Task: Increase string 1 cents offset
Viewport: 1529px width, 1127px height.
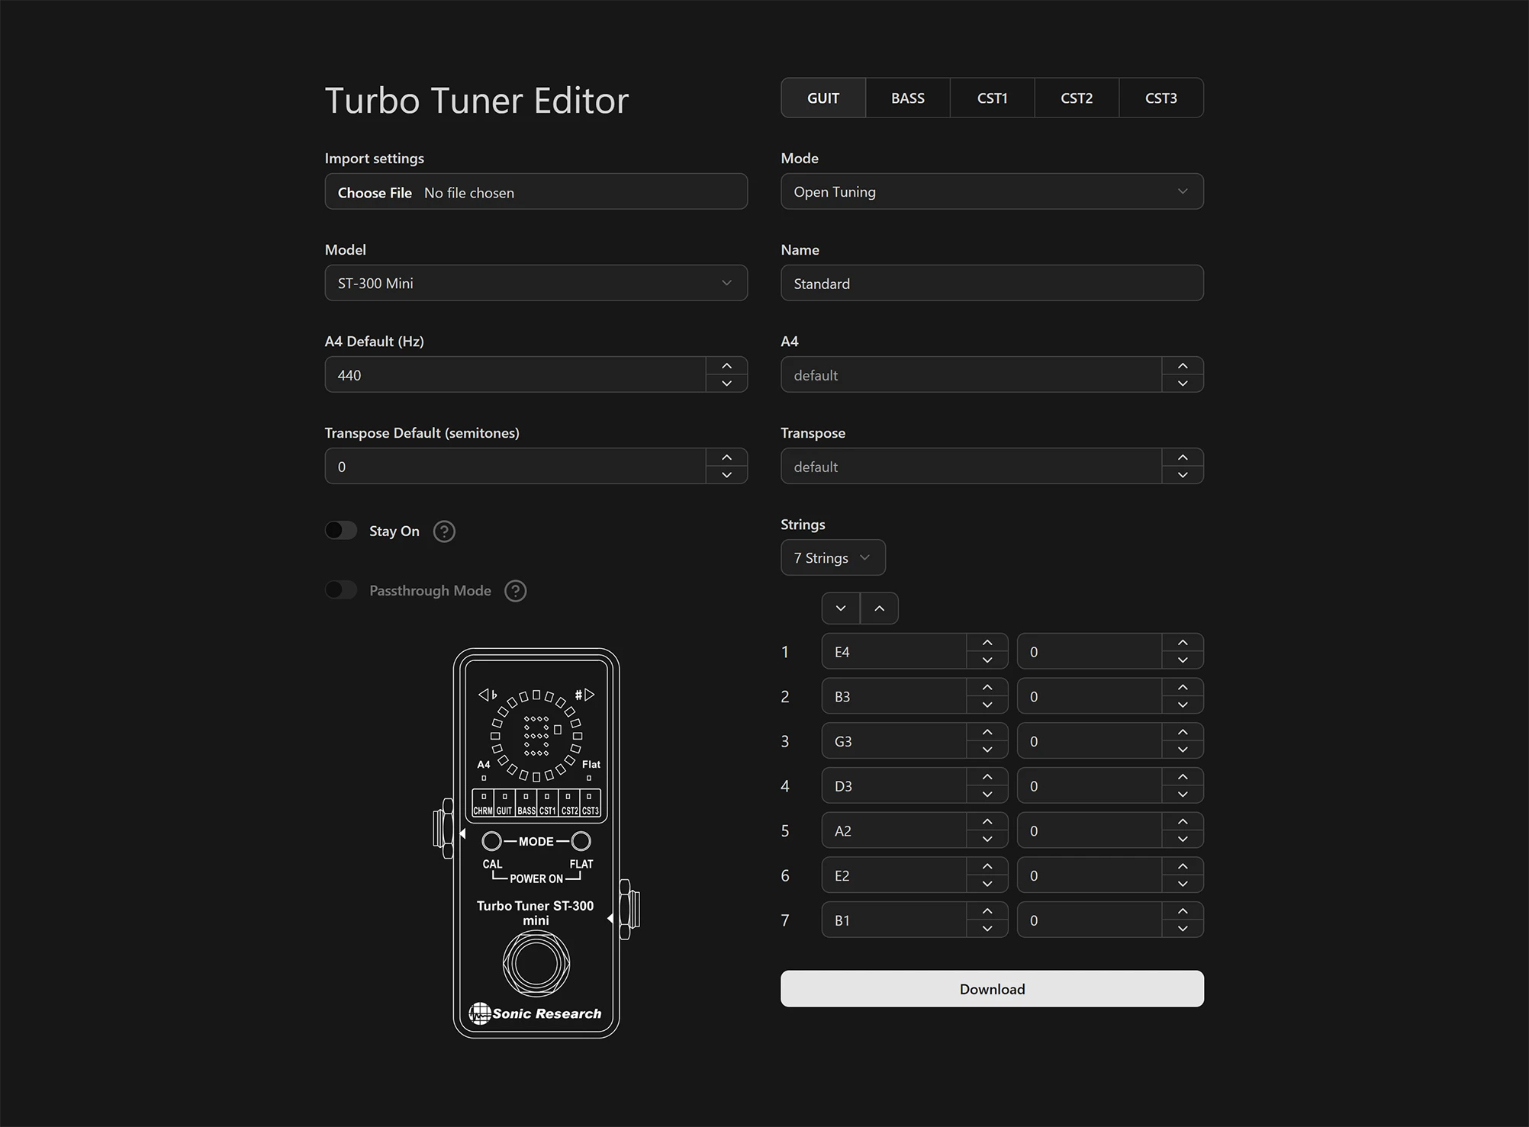Action: click(x=1183, y=643)
